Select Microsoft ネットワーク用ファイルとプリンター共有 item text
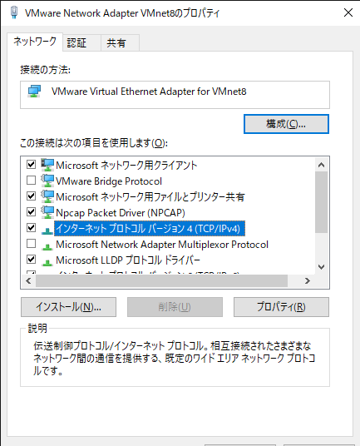360x446 pixels. pos(150,196)
